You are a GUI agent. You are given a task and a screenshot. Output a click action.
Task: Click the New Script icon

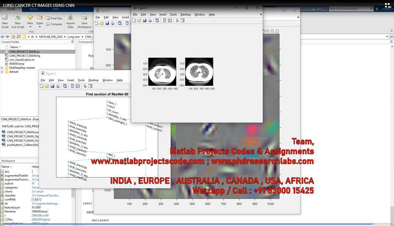(x=5, y=21)
